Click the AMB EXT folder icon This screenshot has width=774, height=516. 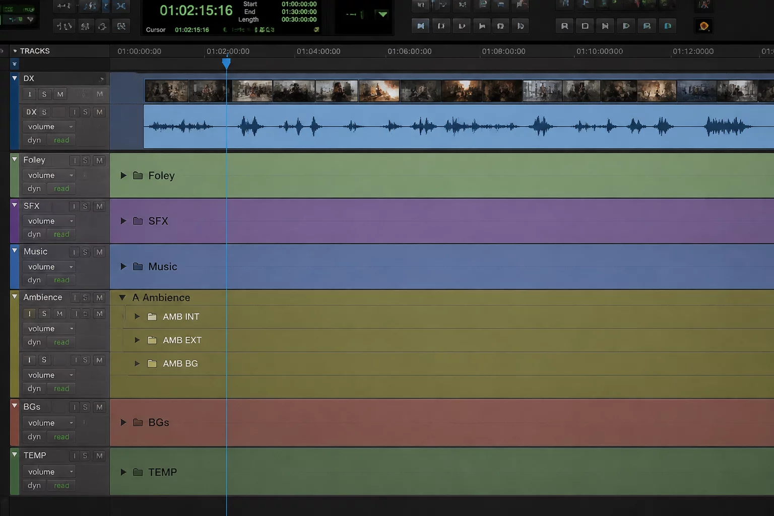pos(152,340)
